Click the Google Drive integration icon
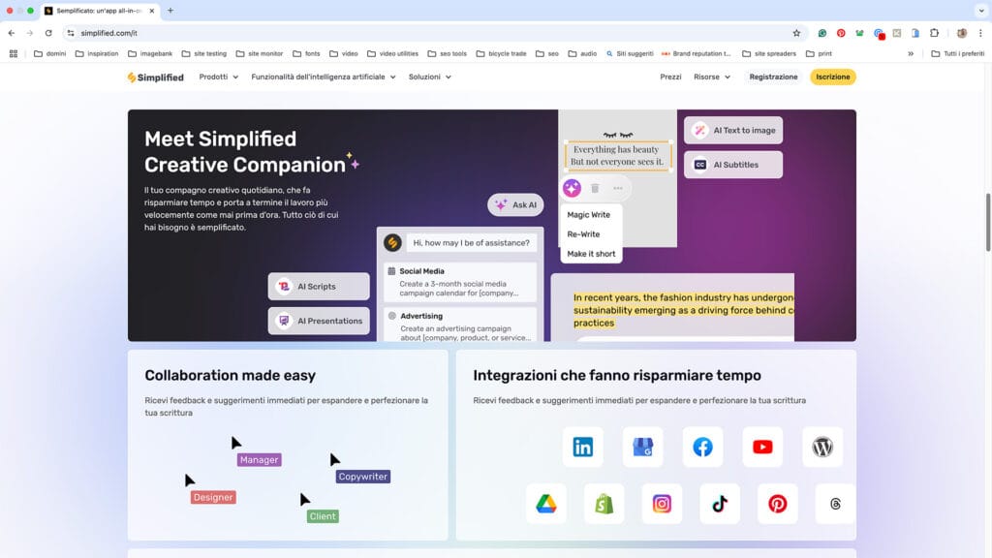The height and width of the screenshot is (558, 992). [x=546, y=504]
